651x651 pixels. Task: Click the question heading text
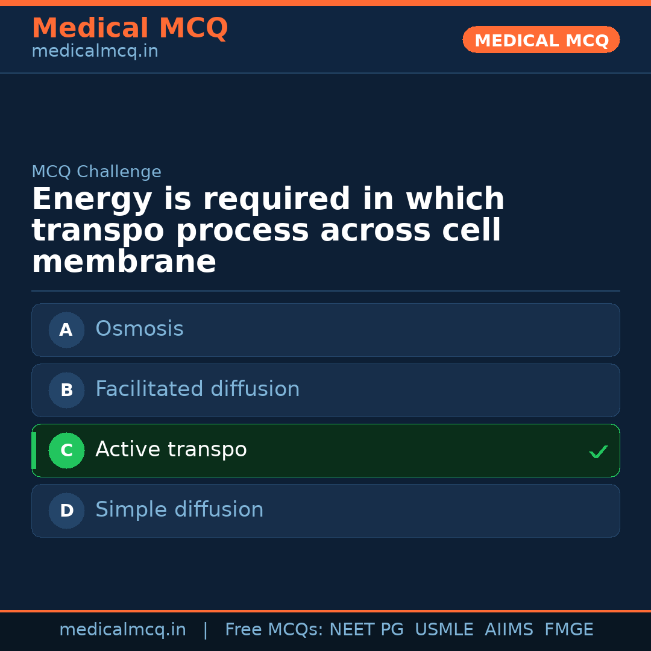point(268,231)
